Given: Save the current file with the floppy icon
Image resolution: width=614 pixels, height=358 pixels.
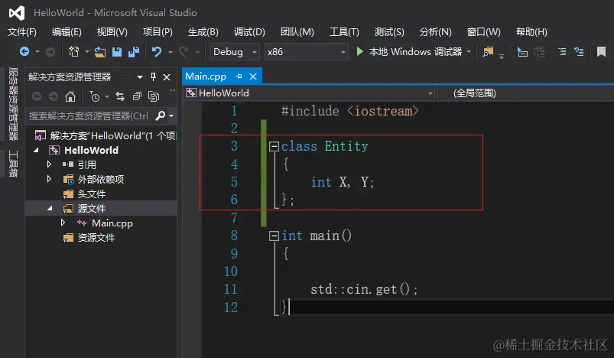Looking at the screenshot, I should coord(117,52).
